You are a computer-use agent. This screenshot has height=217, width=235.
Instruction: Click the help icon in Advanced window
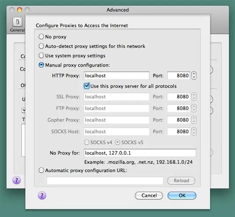click(x=17, y=180)
